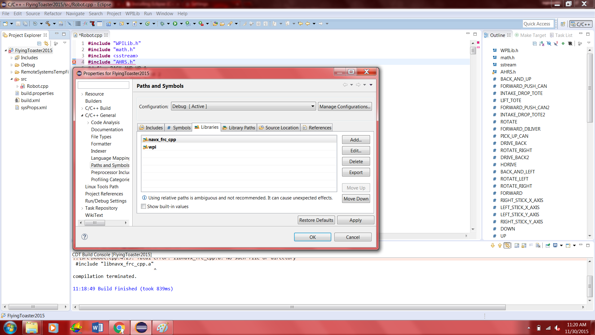
Task: Open the Refactor menu
Action: point(53,14)
